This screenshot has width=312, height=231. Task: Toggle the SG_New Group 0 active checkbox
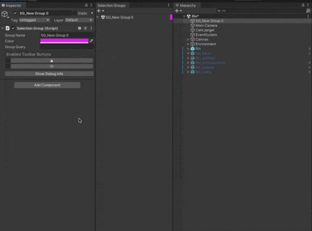[x=15, y=13]
